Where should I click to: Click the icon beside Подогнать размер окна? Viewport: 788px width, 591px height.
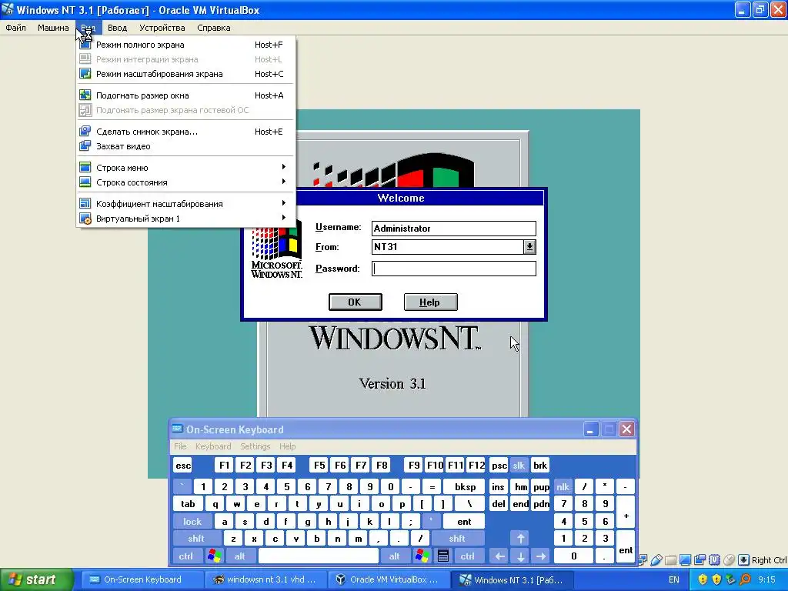[85, 95]
